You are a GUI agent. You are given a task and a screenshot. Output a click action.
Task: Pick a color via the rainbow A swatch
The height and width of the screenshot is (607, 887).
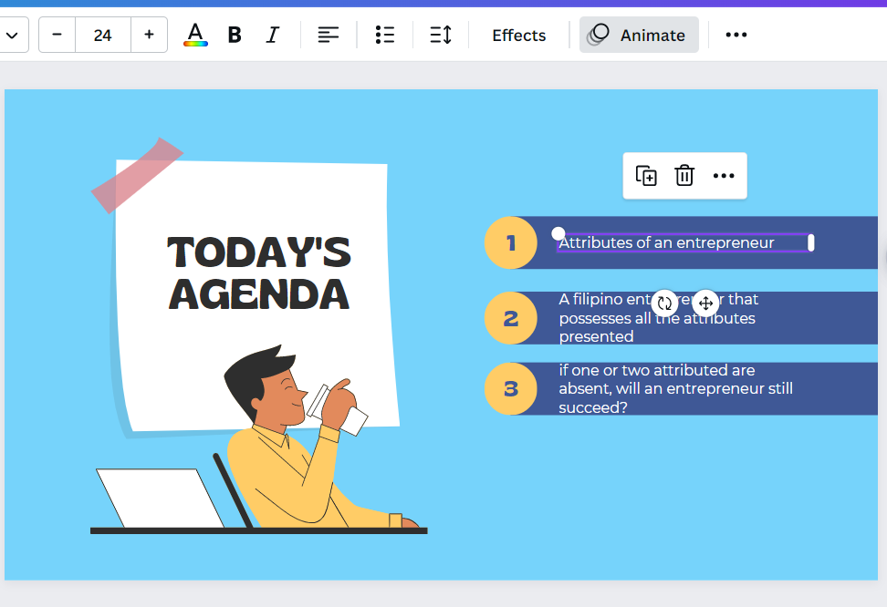pos(194,34)
